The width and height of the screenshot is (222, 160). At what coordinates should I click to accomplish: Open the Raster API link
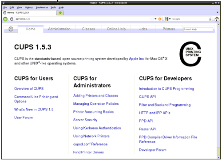point(148,129)
